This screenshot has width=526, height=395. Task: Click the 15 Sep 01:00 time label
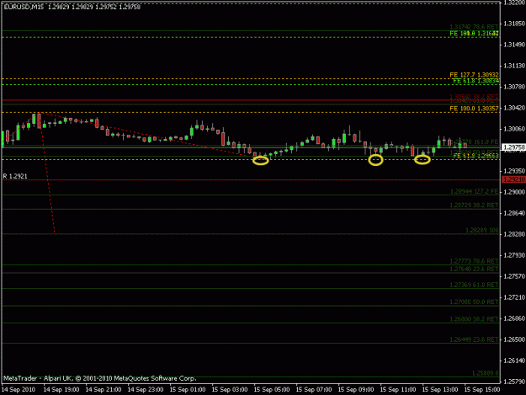[x=188, y=389]
